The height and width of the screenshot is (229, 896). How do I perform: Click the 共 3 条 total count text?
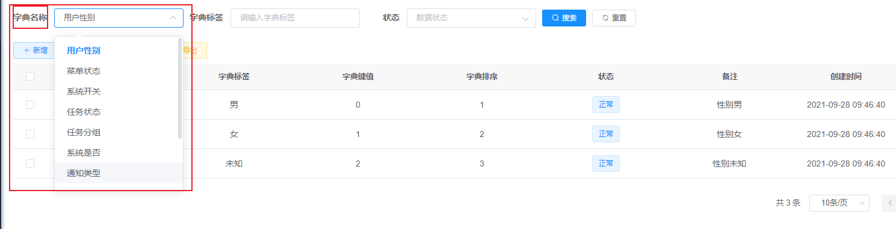coord(788,203)
